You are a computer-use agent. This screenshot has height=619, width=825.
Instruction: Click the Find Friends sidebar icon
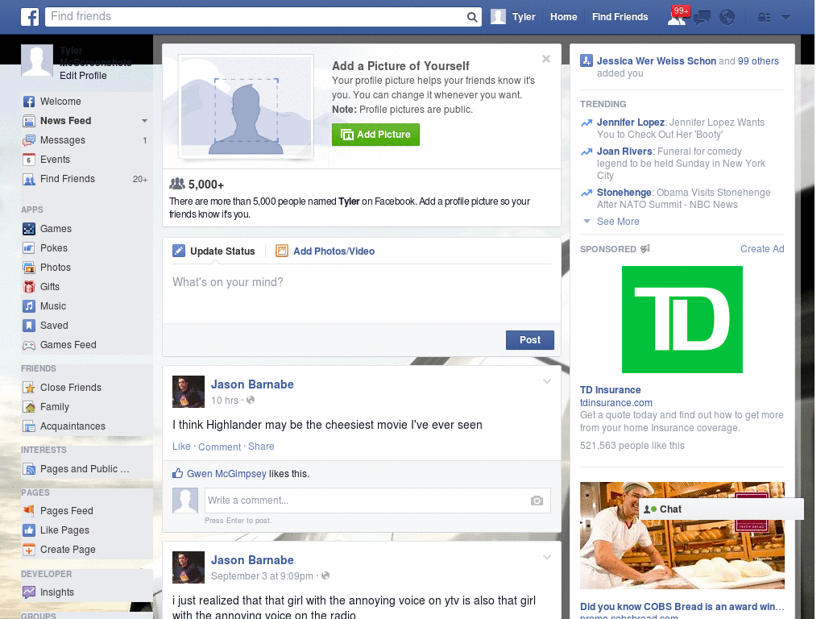[x=29, y=179]
